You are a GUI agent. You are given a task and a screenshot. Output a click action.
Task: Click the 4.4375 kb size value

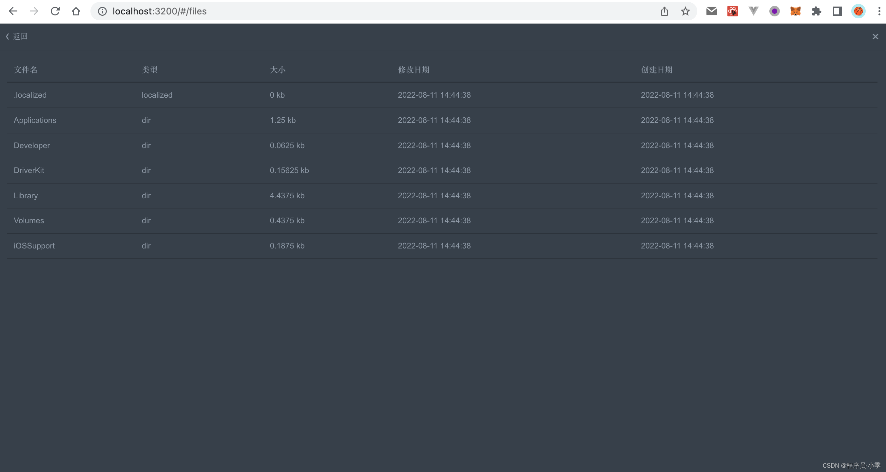click(287, 196)
